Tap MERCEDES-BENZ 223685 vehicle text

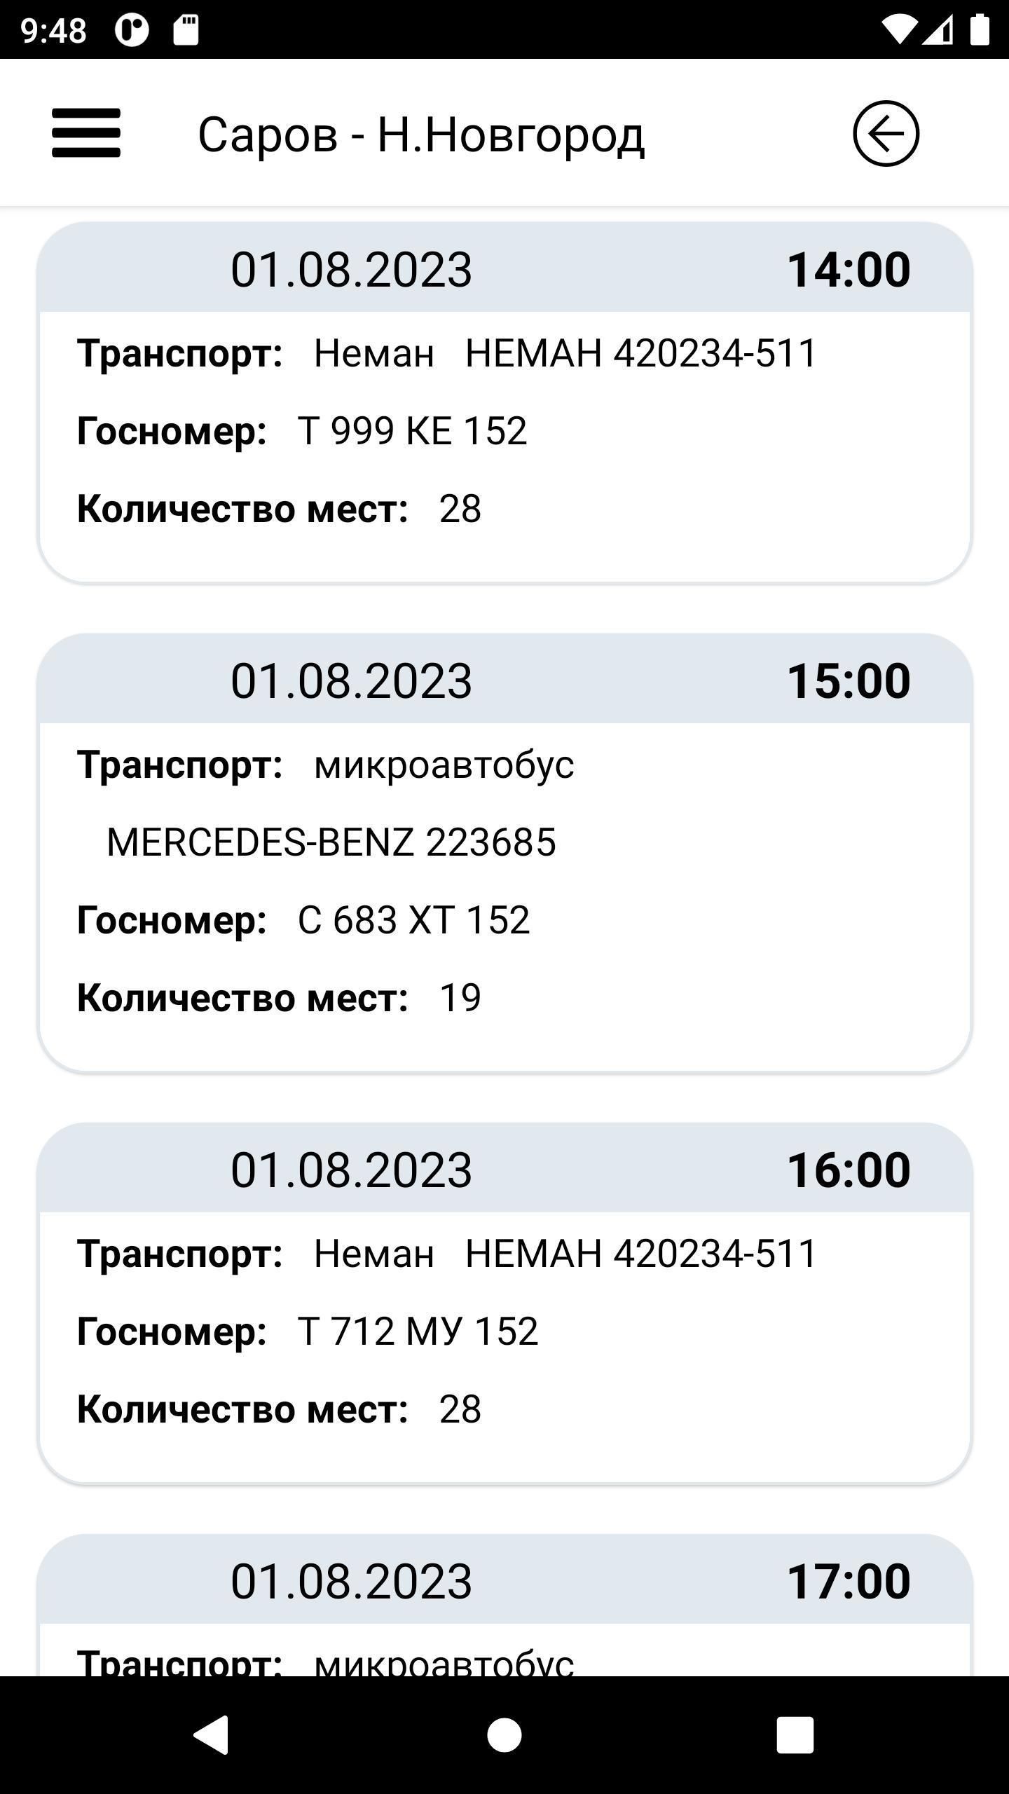click(331, 842)
